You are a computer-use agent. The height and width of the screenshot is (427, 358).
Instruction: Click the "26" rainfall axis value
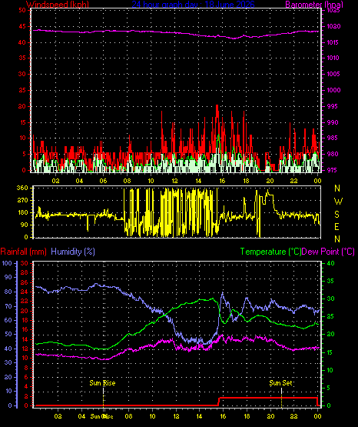25,282
